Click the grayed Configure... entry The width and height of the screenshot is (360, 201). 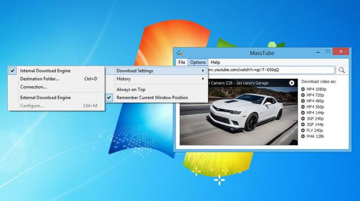(x=56, y=106)
